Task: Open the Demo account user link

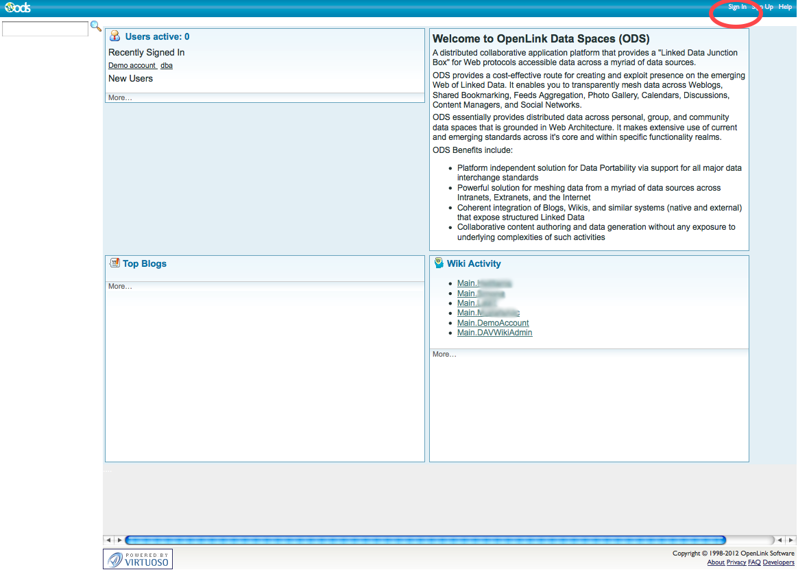Action: click(132, 66)
